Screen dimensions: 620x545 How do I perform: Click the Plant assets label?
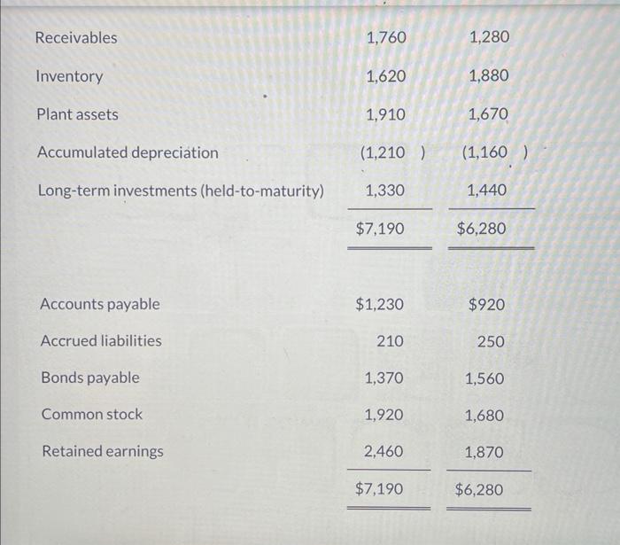[x=77, y=114]
